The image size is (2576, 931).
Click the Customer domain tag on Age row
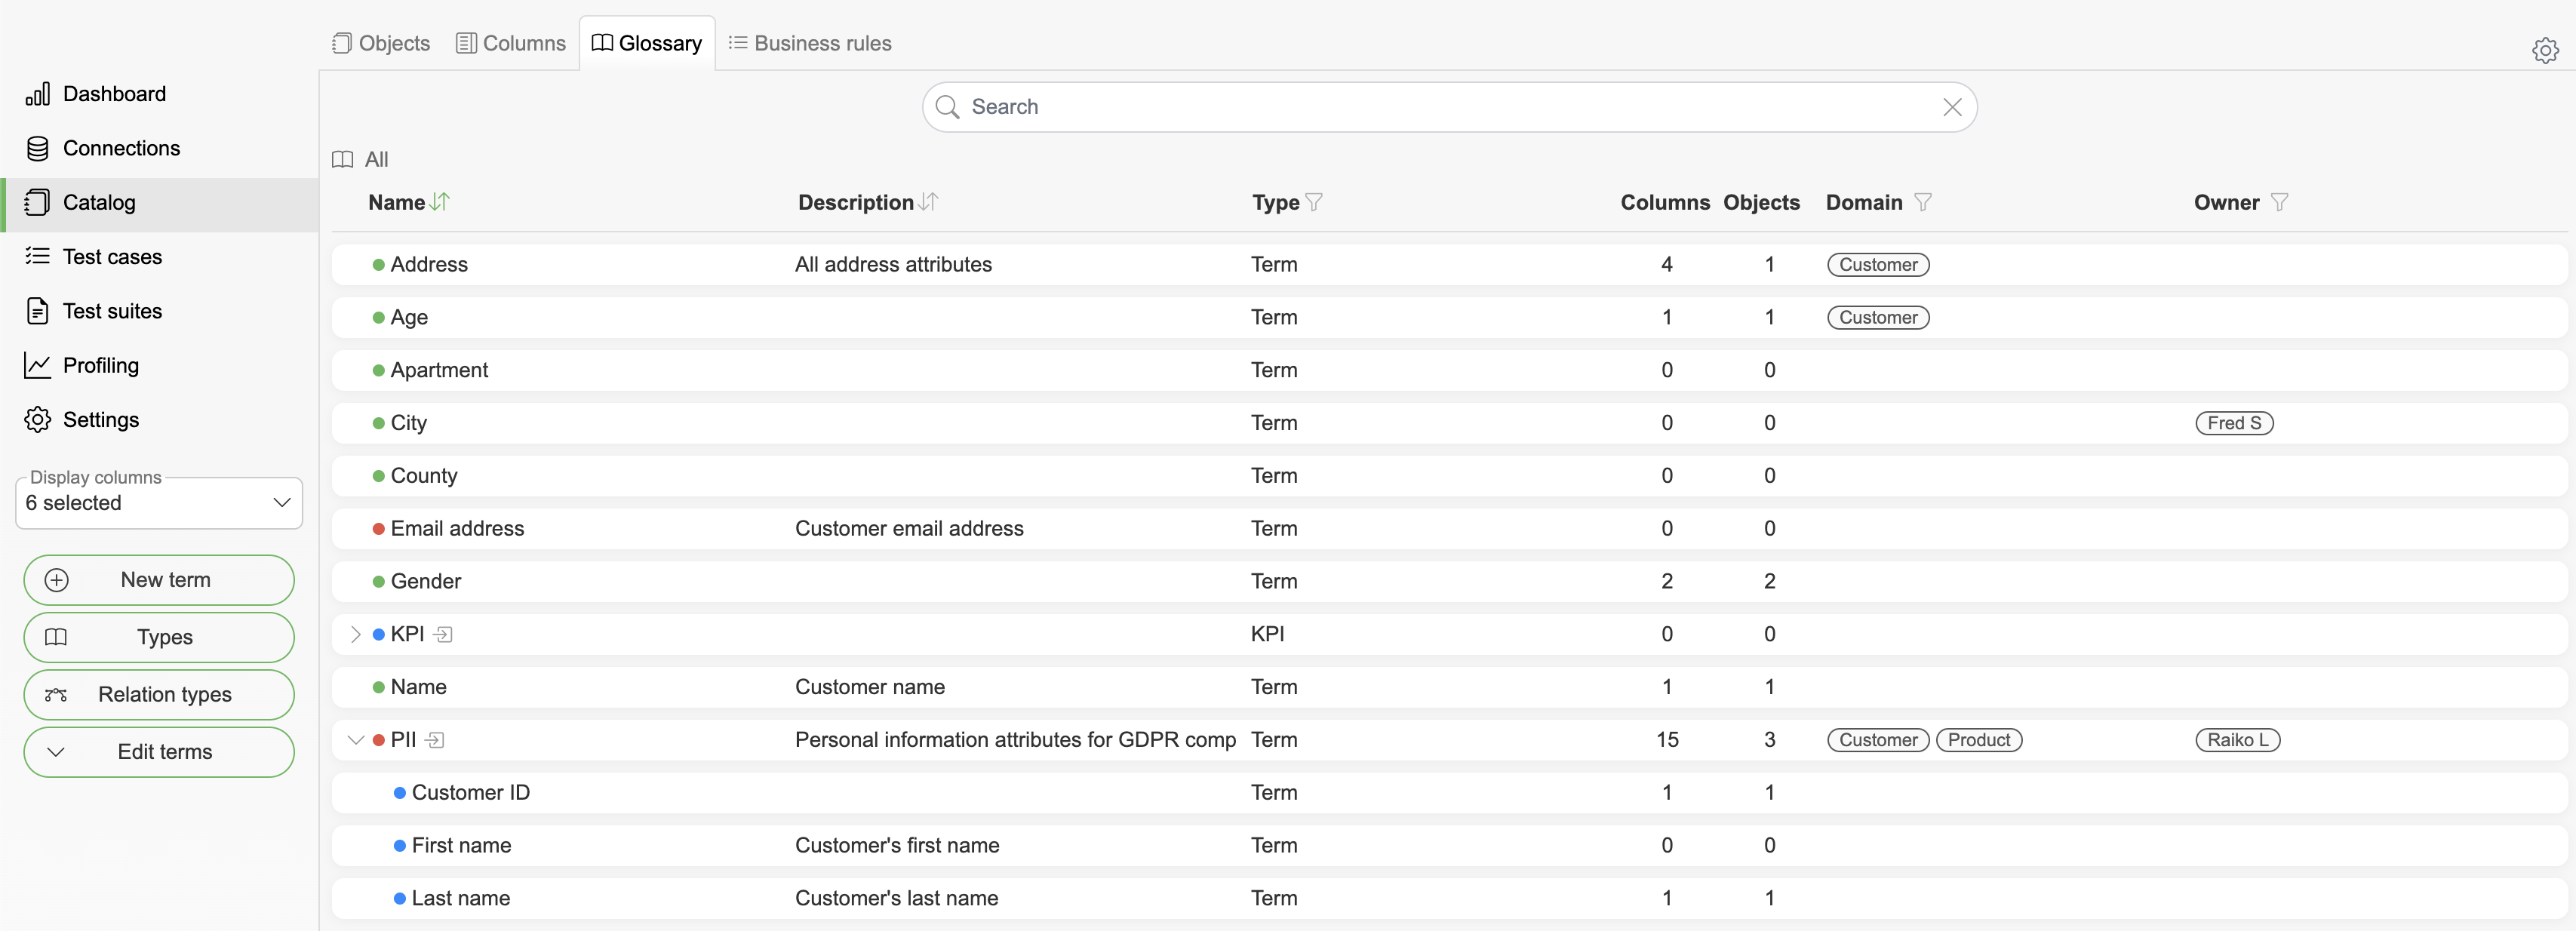pos(1878,318)
